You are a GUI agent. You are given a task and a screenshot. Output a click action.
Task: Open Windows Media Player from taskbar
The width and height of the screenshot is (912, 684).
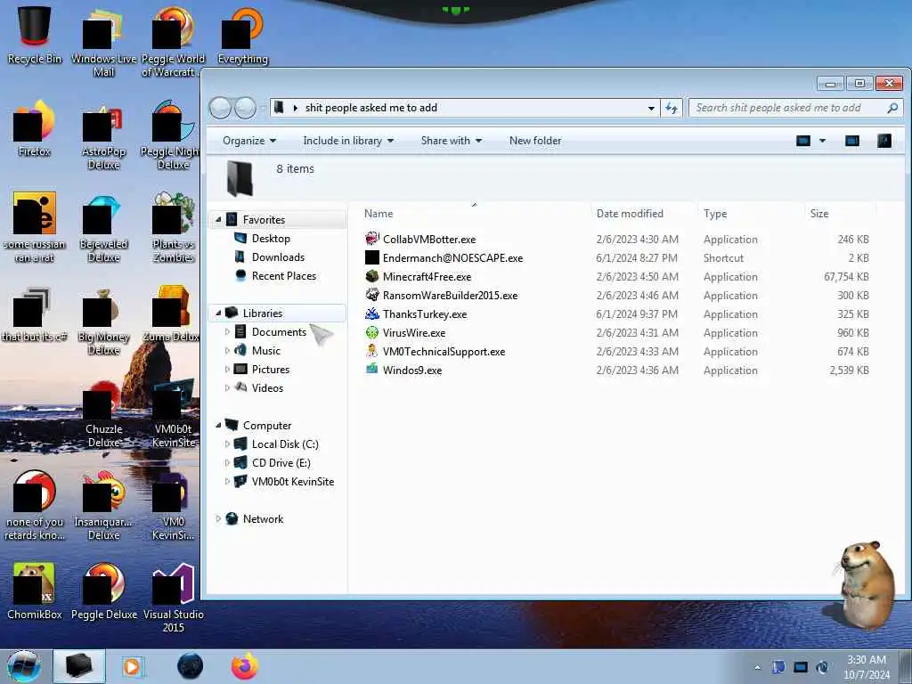pos(132,666)
